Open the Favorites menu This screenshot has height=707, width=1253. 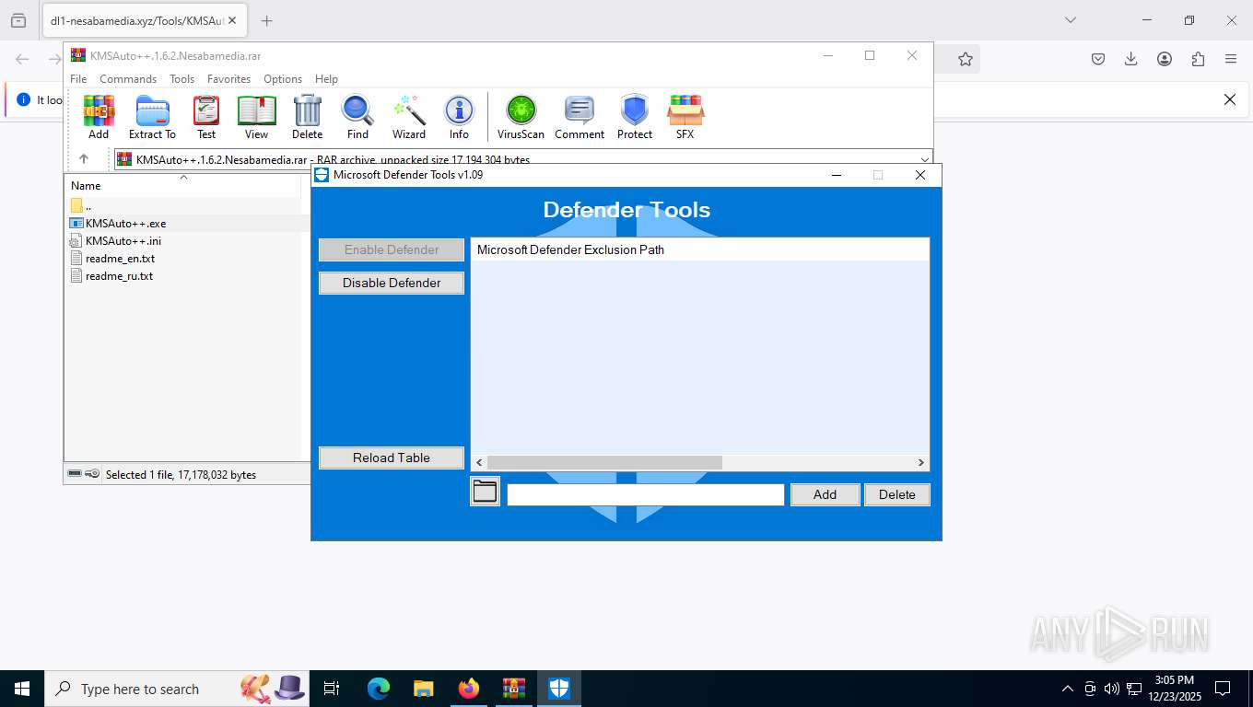[228, 79]
